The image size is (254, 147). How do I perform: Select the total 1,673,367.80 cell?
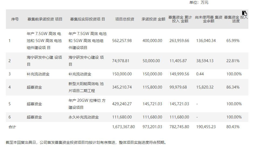(123, 127)
